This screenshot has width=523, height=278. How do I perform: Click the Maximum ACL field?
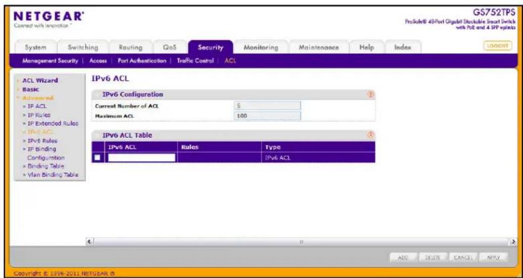267,116
